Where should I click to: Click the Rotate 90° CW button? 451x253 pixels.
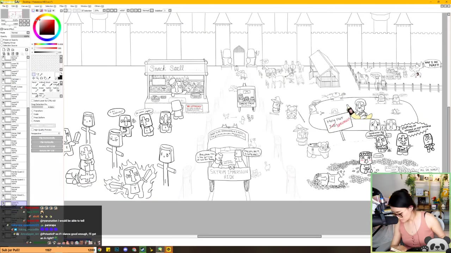pos(47,151)
